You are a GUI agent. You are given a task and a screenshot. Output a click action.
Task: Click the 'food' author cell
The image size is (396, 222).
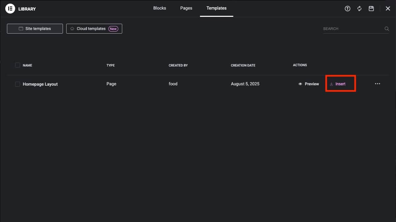tap(173, 84)
